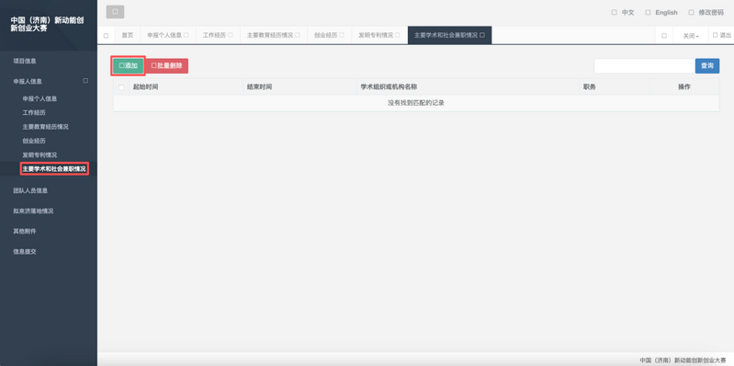Viewport: 734px width, 366px height.
Task: Close the 创业经历 tab via its icon
Action: tap(342, 35)
